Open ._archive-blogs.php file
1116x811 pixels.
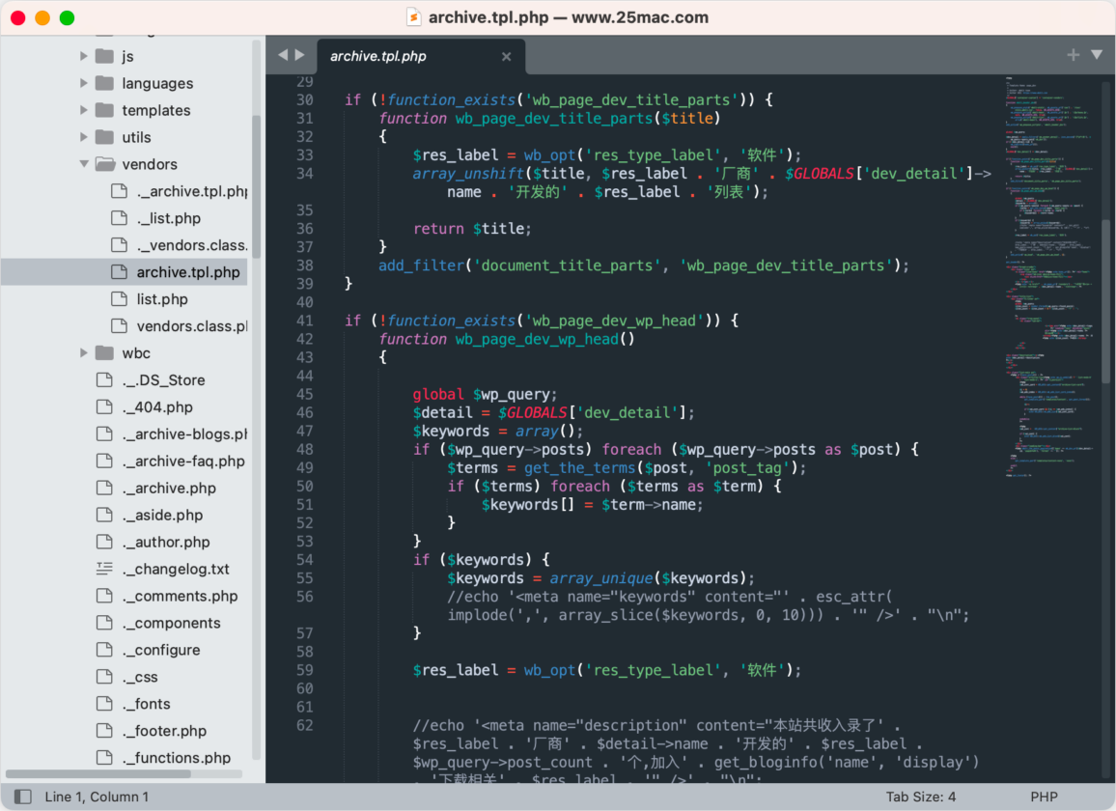(184, 433)
